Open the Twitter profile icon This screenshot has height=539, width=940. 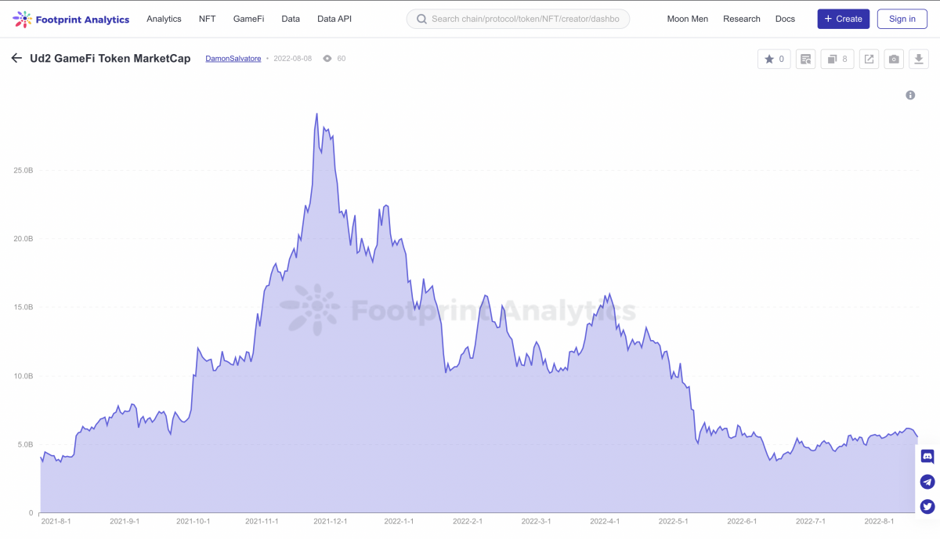coord(927,507)
